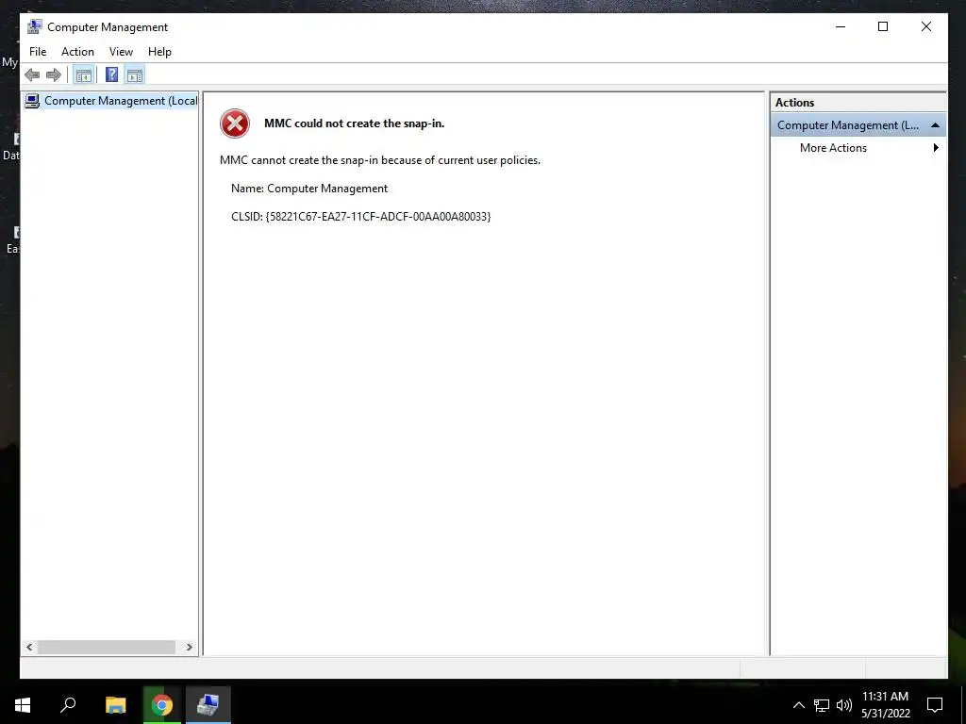Click the Computer Management title bar icon

[x=35, y=26]
